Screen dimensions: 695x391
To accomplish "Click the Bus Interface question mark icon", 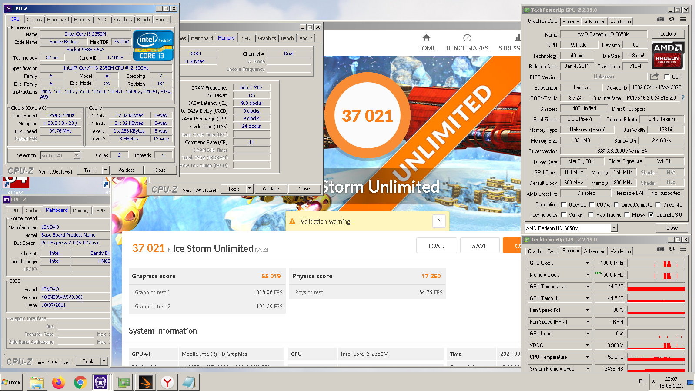I will click(x=683, y=98).
